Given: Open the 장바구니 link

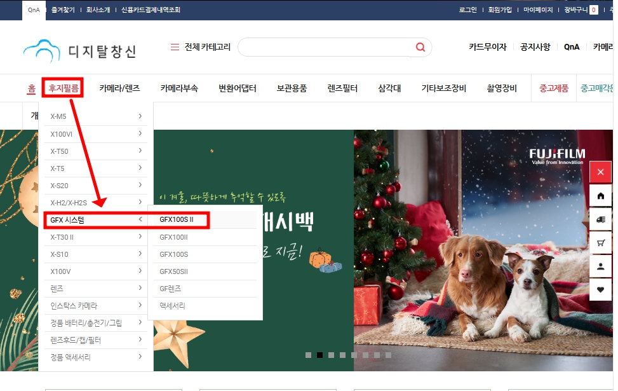Looking at the screenshot, I should point(576,10).
